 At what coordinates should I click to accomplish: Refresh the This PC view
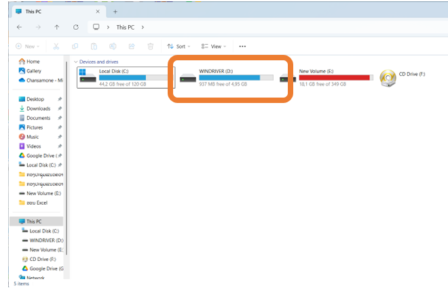point(76,27)
